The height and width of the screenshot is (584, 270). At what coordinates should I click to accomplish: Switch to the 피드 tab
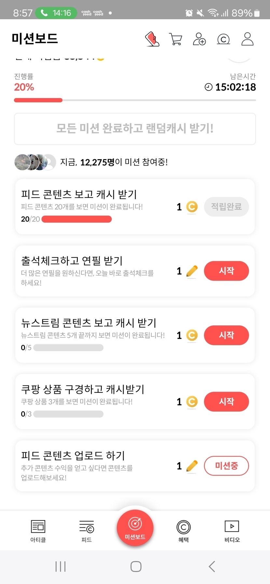point(87,531)
